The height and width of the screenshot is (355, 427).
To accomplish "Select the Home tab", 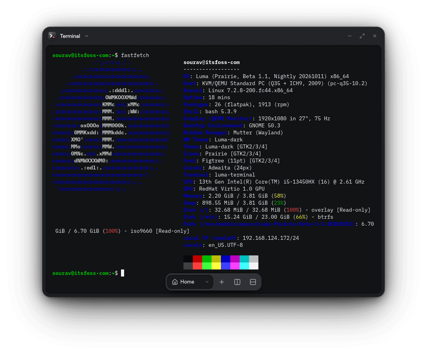I will point(190,282).
